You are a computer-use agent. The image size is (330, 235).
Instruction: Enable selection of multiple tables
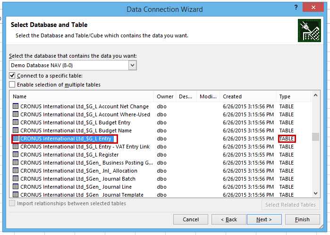12,85
